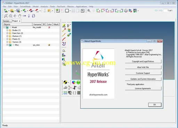Click the blue waveform signals icon
The height and width of the screenshot is (128, 178).
[65, 93]
